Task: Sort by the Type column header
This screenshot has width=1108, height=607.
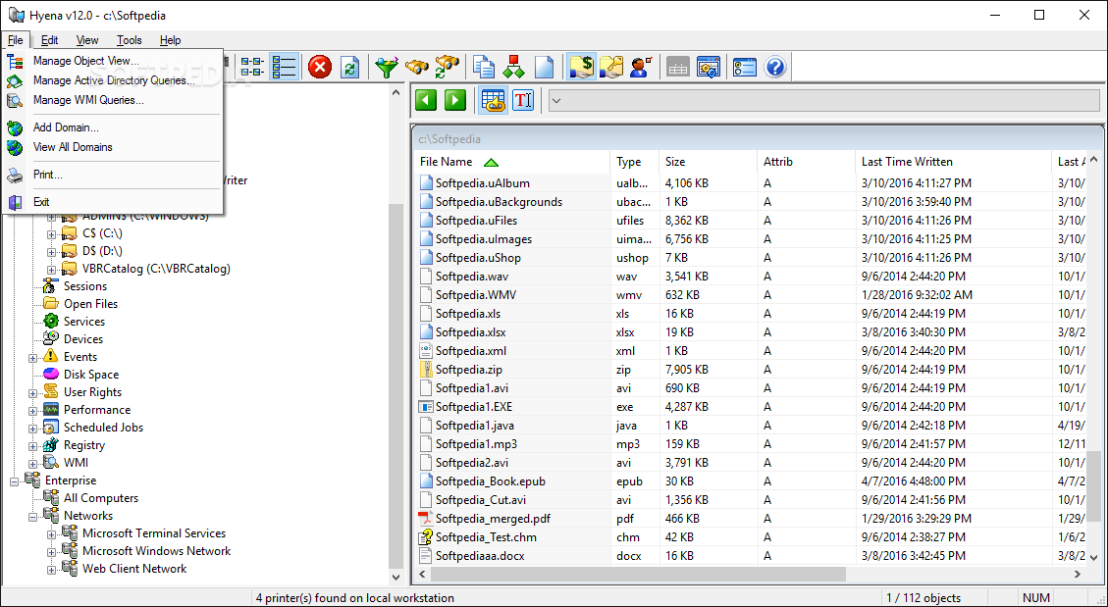Action: pyautogui.click(x=635, y=162)
